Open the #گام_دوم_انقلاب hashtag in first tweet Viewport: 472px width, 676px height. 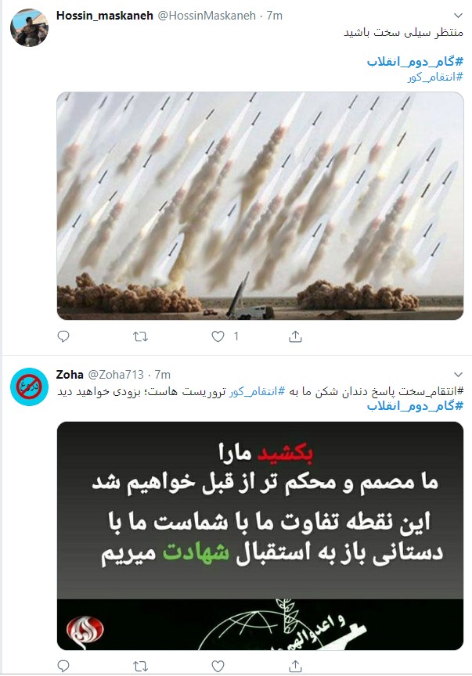[415, 62]
